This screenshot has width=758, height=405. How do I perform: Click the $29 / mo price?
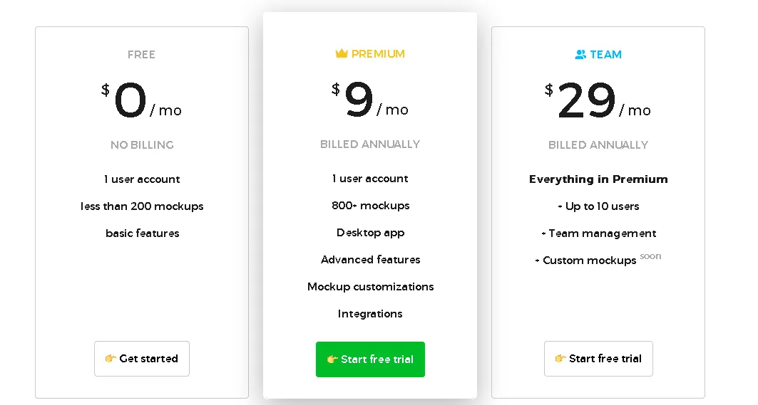598,100
